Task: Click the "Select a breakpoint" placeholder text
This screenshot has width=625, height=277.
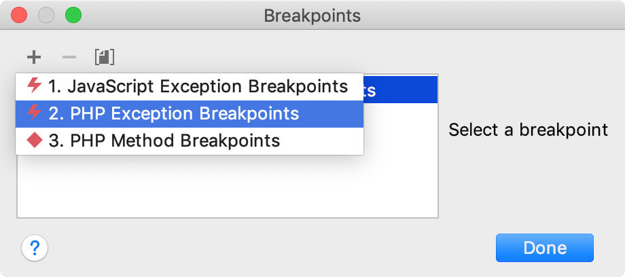Action: click(x=528, y=129)
